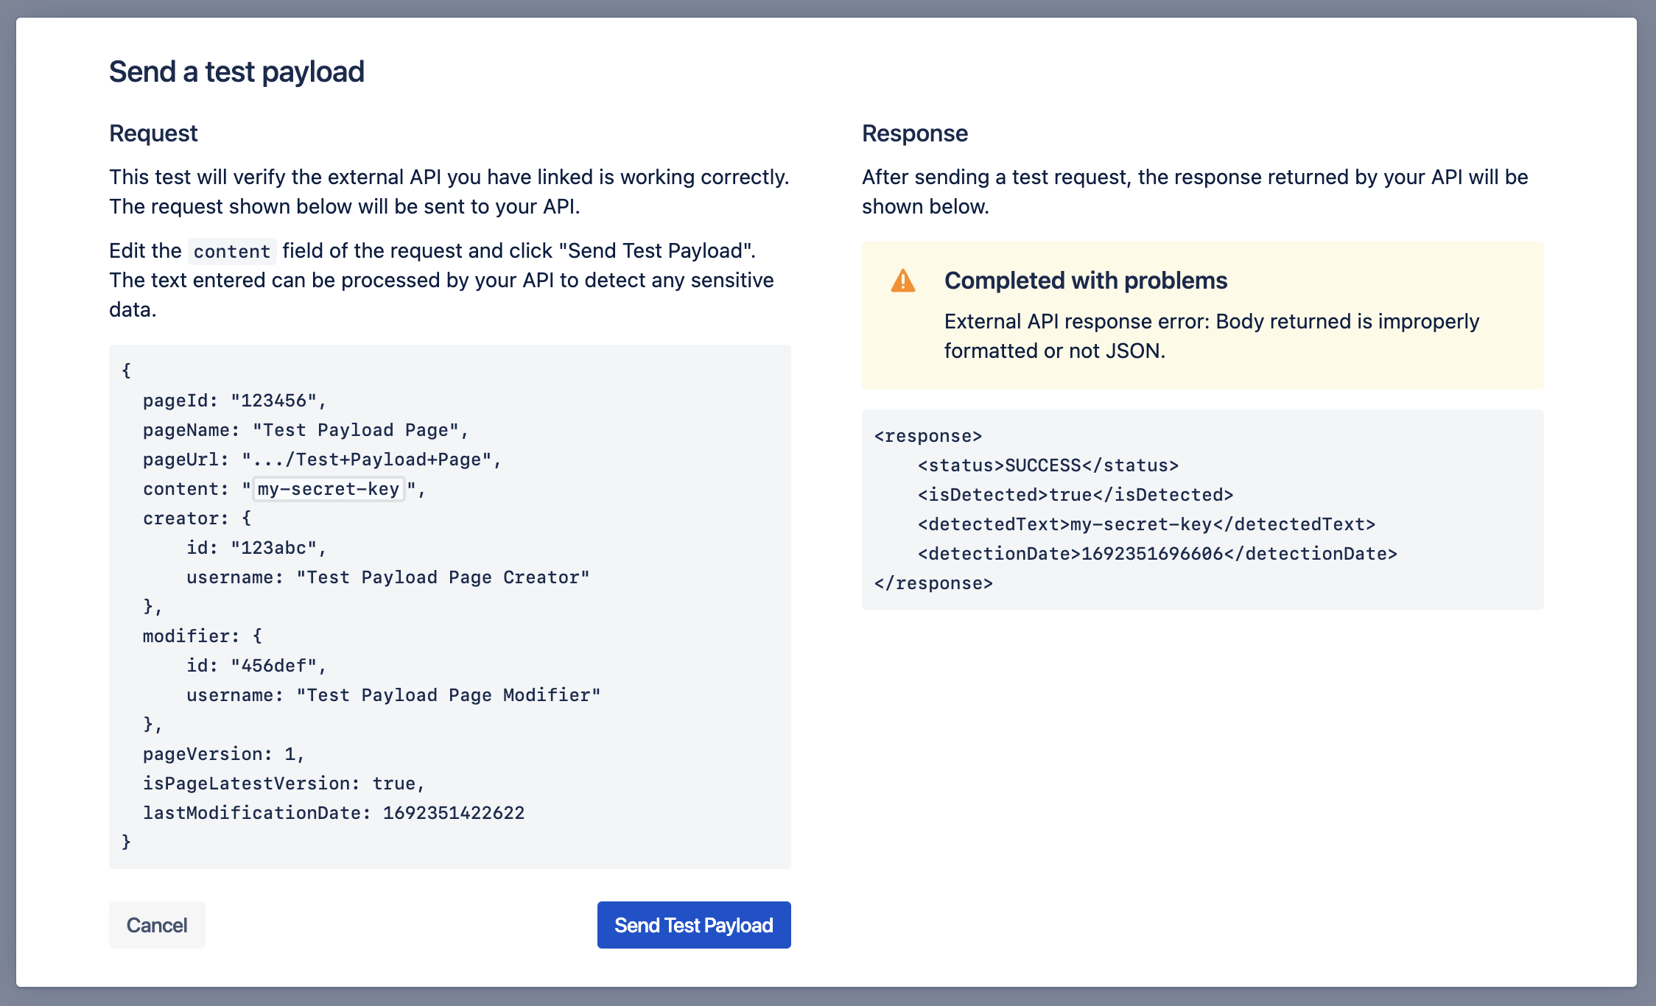Click the "Send a test payload" dialog title
Screen dimensions: 1656x1006
pos(236,71)
